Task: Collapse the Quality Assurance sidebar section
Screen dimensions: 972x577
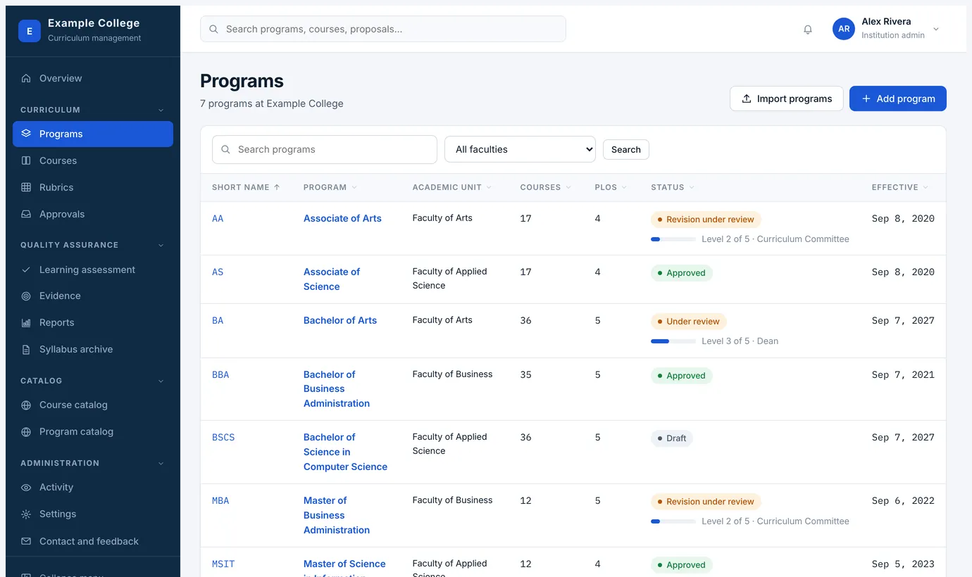Action: [161, 245]
